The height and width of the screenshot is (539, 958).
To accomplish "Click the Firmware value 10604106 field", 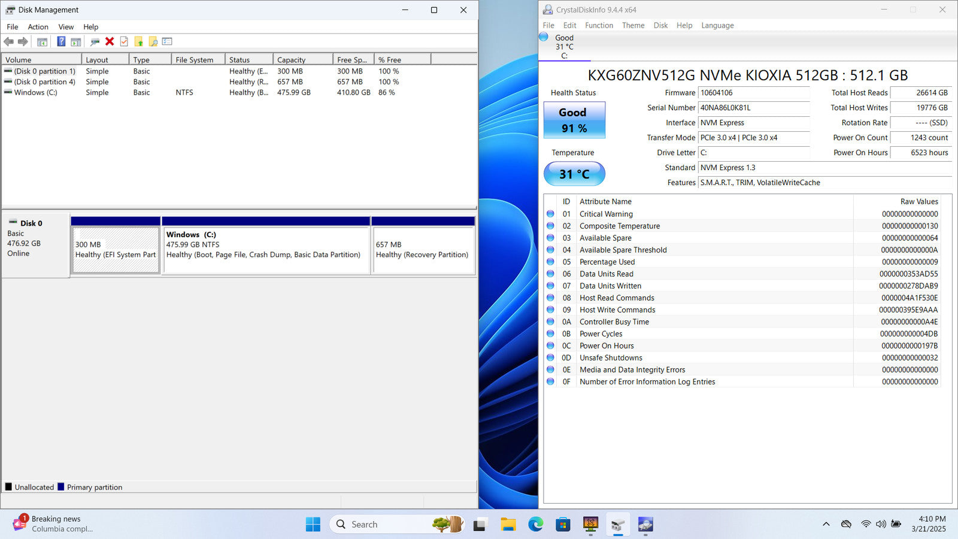I will (754, 93).
